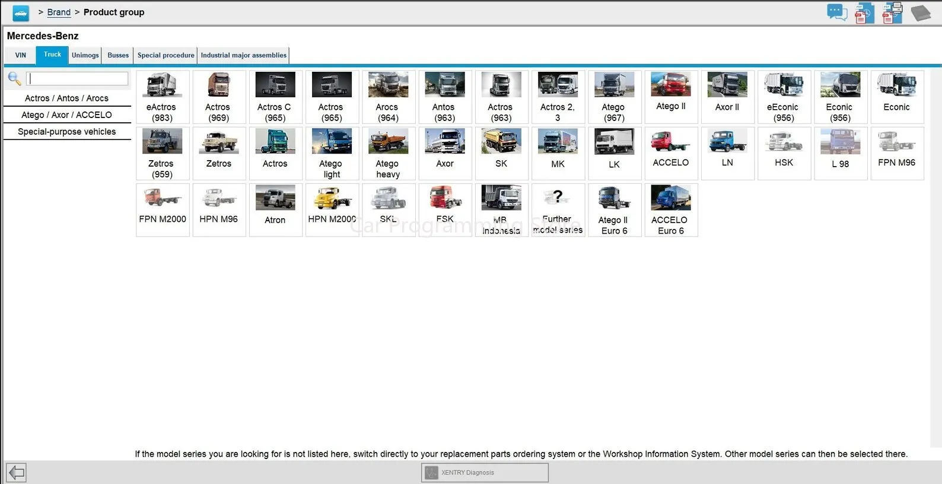Viewport: 942px width, 484px height.
Task: Open the SK truck tile
Action: coord(501,153)
